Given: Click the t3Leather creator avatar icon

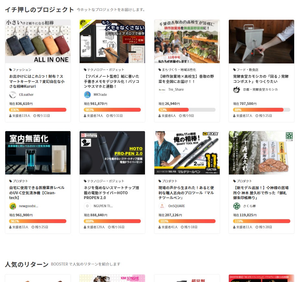Looking at the screenshot, I should (x=13, y=95).
